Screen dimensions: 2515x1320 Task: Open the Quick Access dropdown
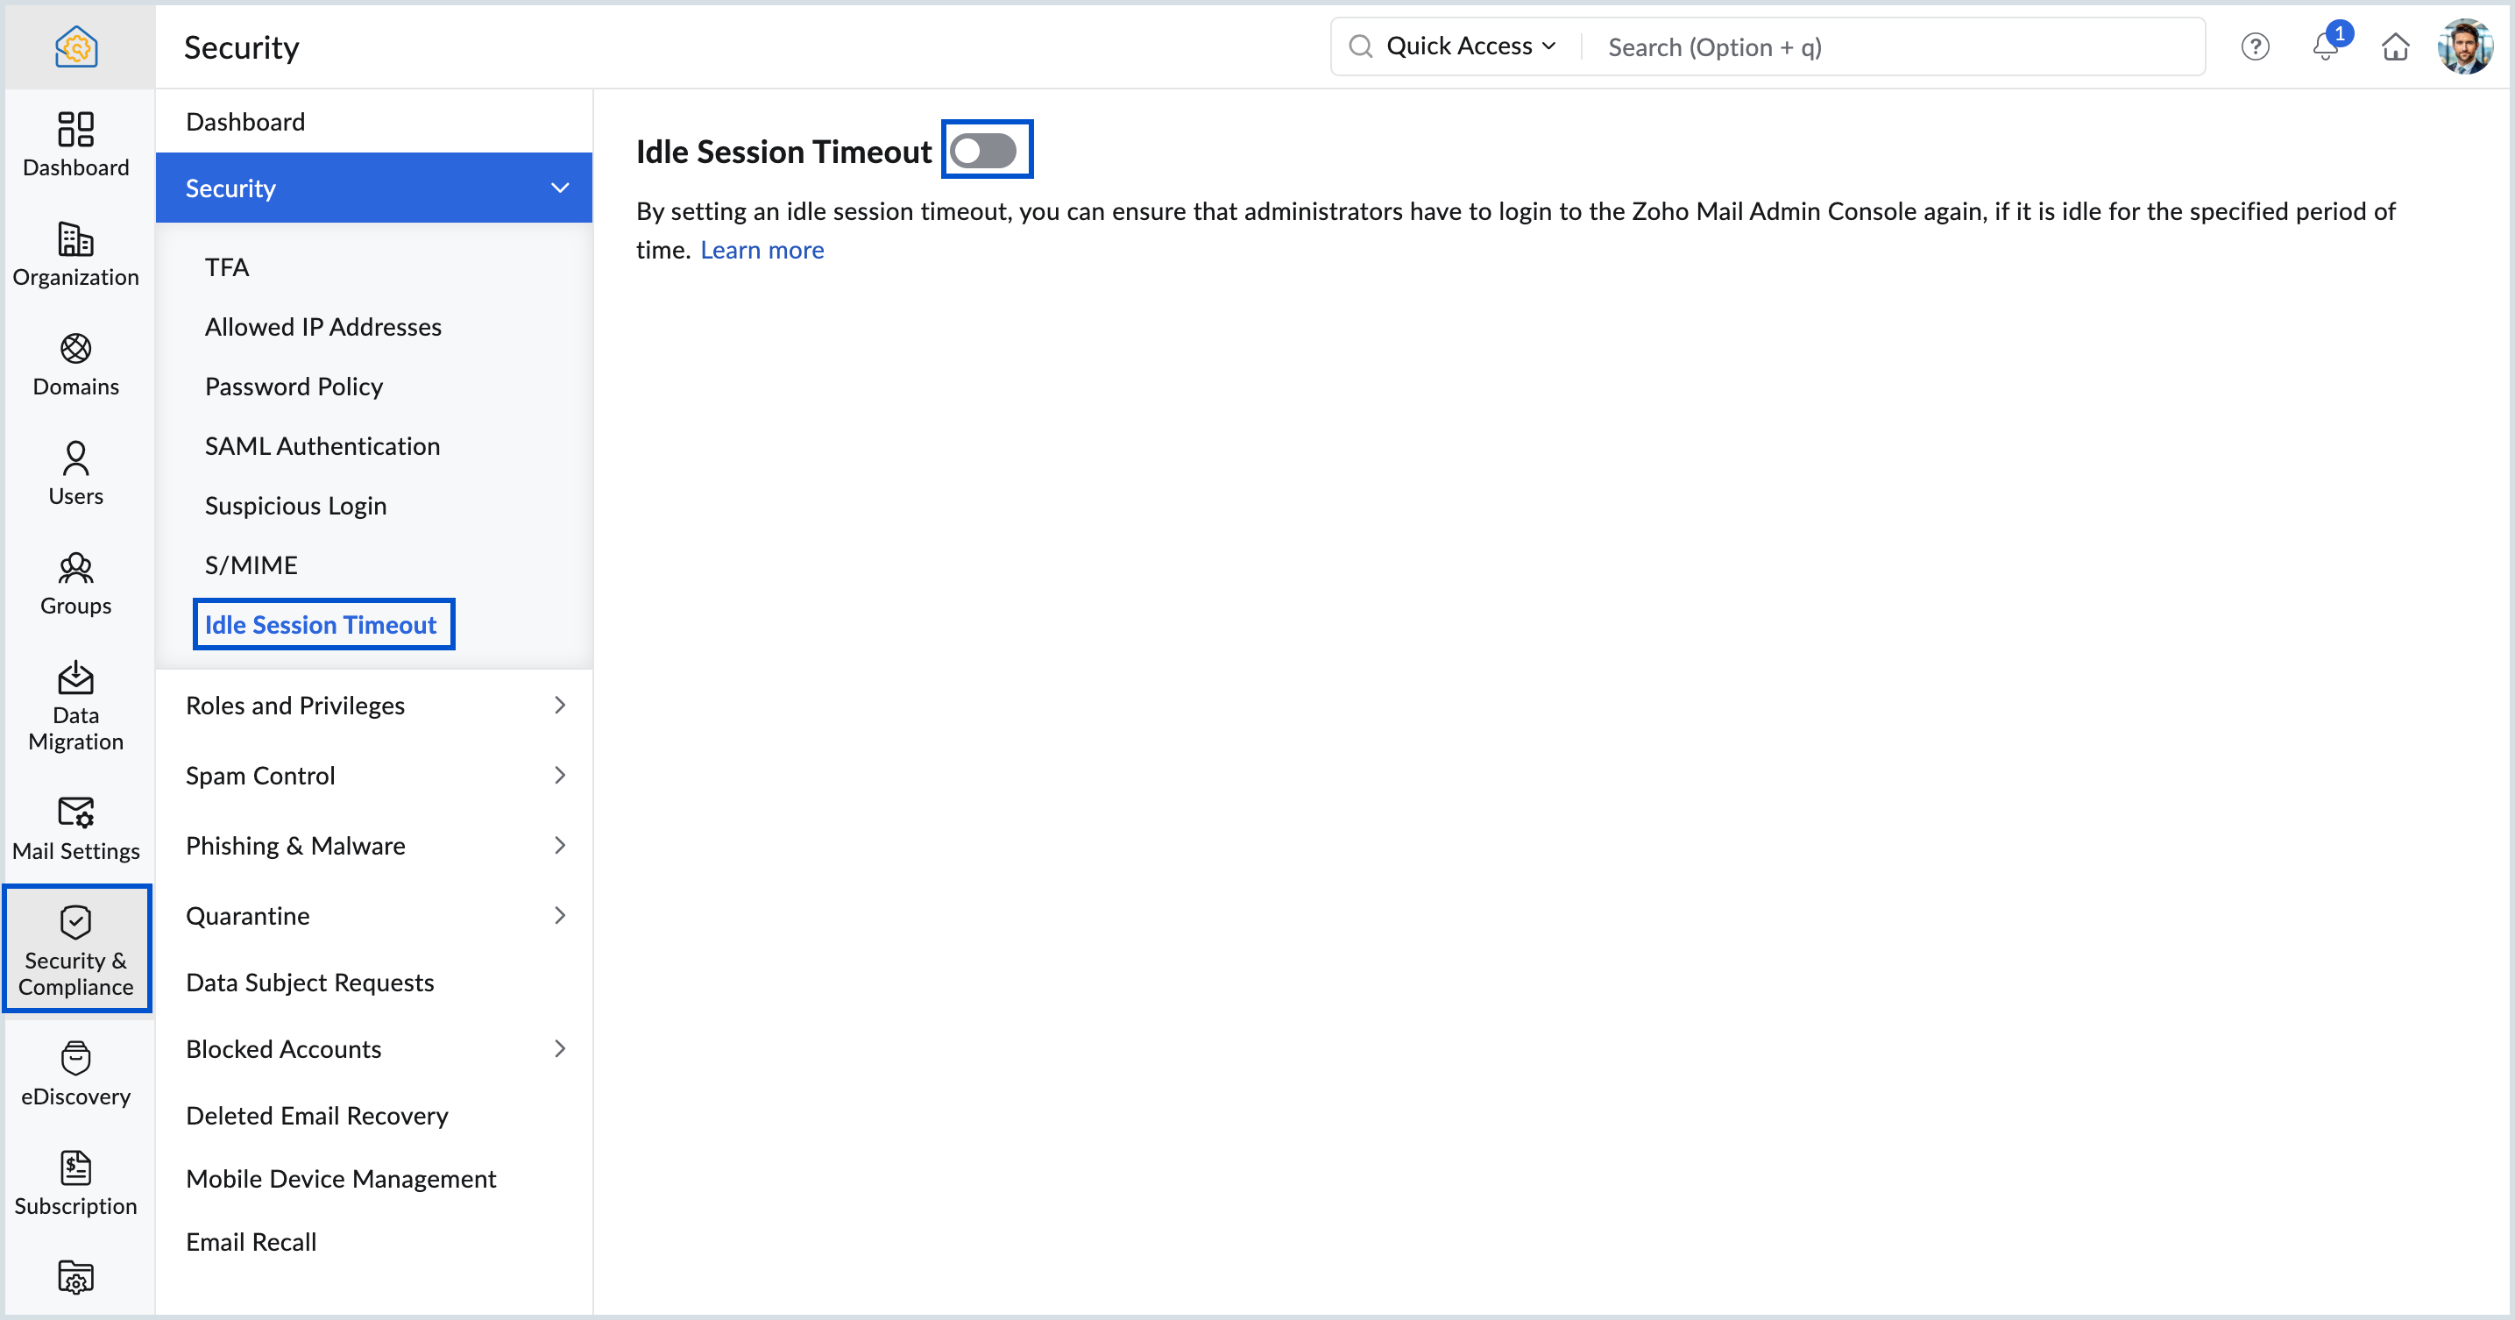tap(1470, 46)
